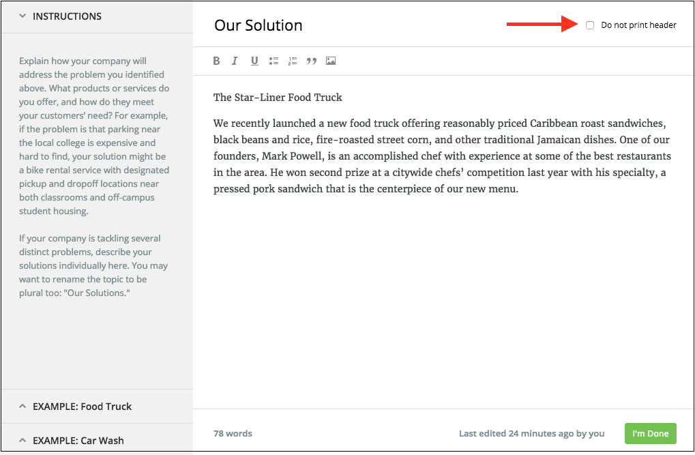Viewport: 695px width, 455px height.
Task: Apply bold formatting with the B icon
Action: point(216,61)
